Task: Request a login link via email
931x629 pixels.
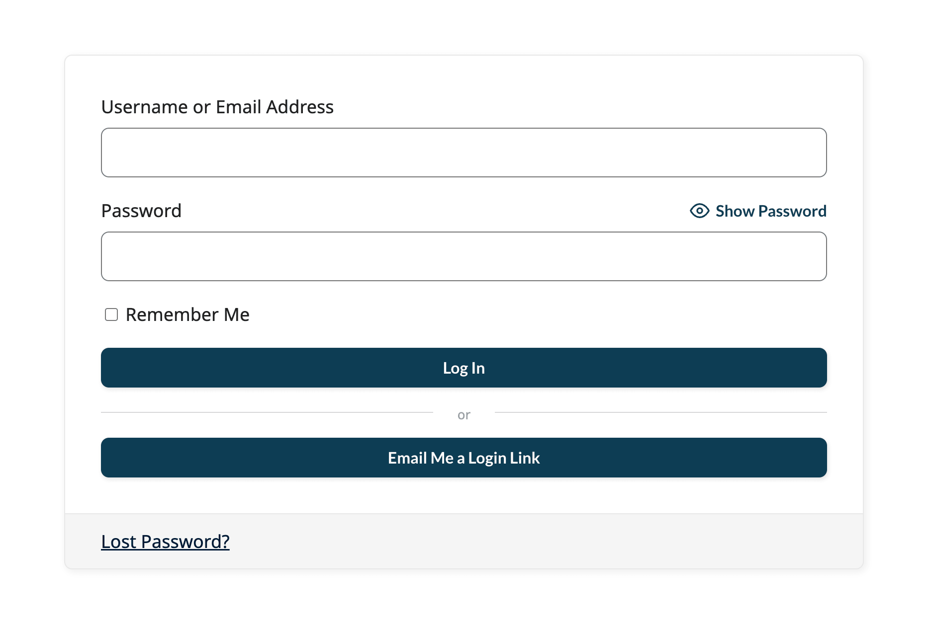Action: (x=464, y=458)
